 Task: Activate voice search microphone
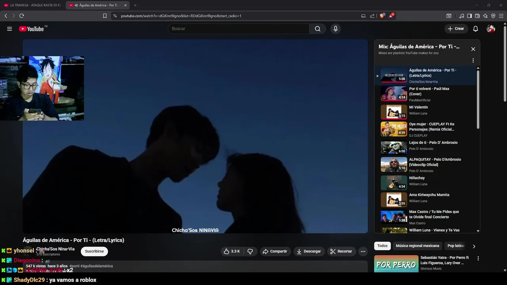coord(335,29)
